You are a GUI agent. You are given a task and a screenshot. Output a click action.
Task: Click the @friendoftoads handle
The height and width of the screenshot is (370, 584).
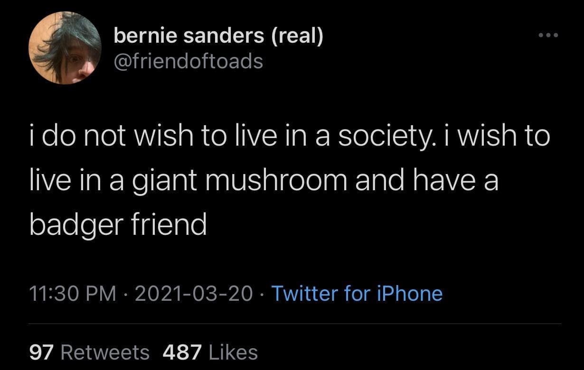188,61
